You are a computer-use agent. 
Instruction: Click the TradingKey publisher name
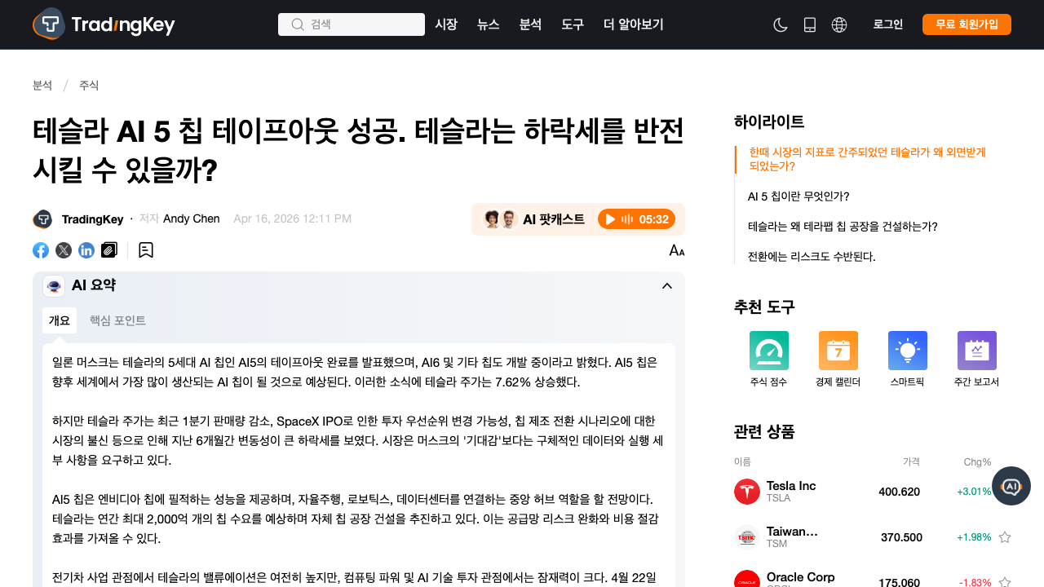92,219
